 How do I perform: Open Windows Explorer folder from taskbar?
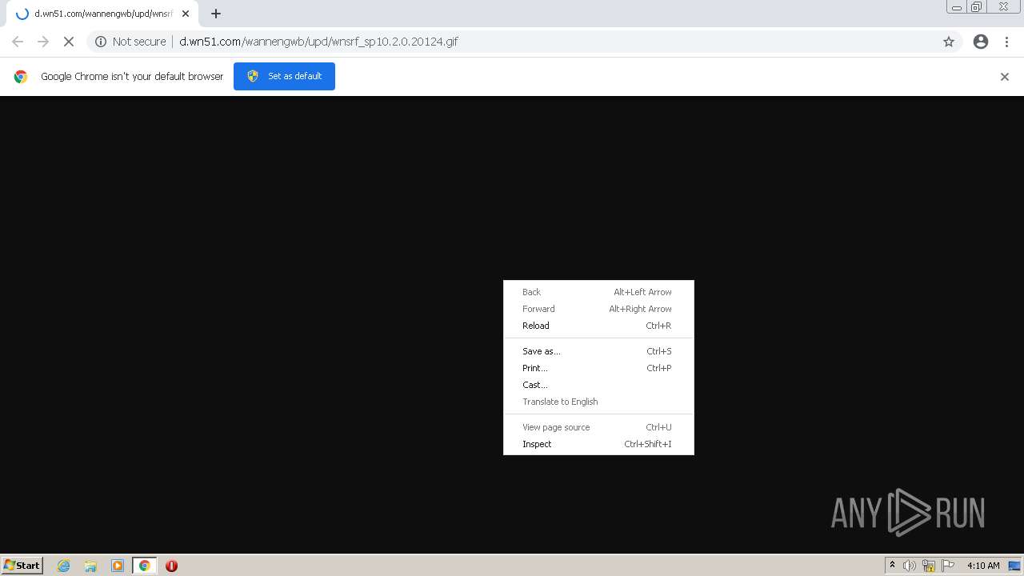click(90, 566)
